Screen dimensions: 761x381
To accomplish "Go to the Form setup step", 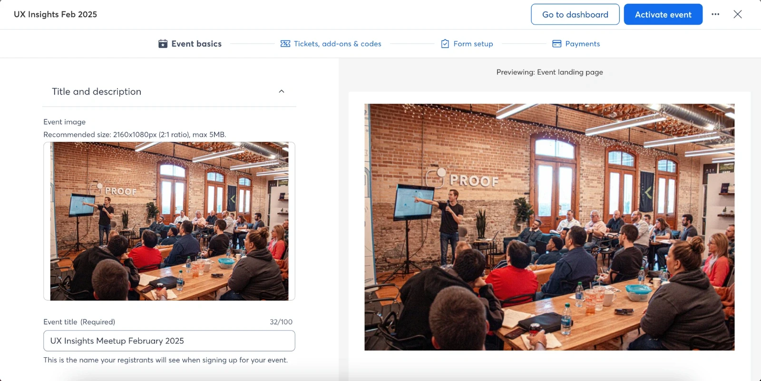I will (x=473, y=44).
